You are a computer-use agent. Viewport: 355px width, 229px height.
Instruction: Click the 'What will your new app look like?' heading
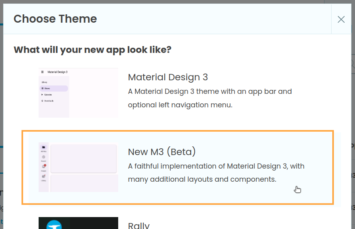[92, 50]
